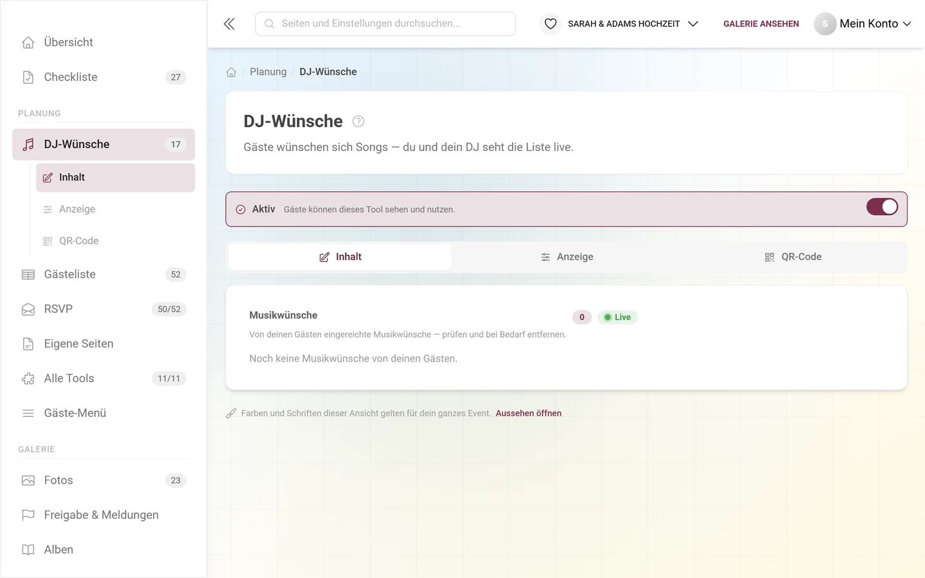Click the Galerie Ansehen link
The image size is (925, 578).
pyautogui.click(x=761, y=24)
